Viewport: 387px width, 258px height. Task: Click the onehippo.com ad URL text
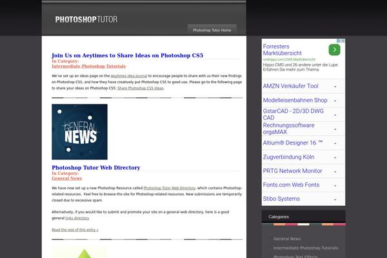click(289, 59)
